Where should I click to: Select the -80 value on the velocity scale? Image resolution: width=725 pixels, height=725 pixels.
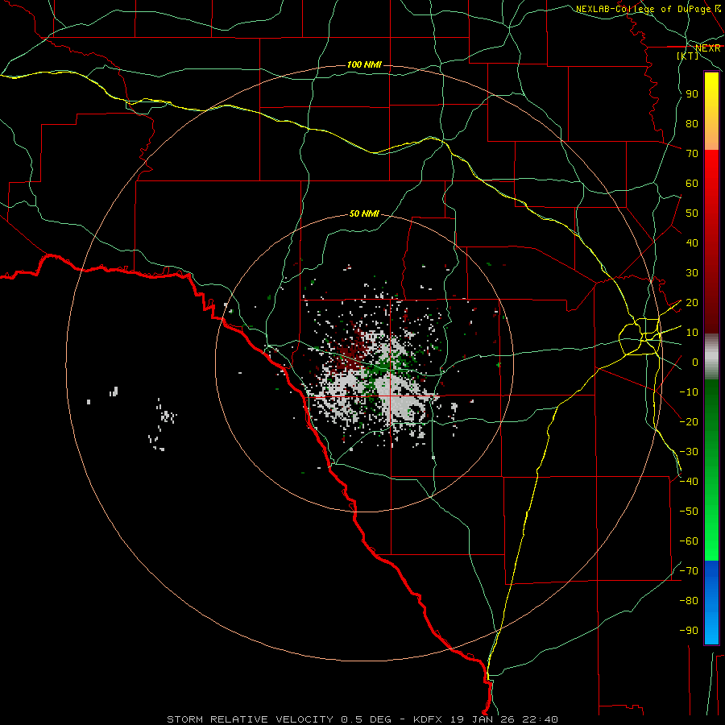pyautogui.click(x=689, y=601)
